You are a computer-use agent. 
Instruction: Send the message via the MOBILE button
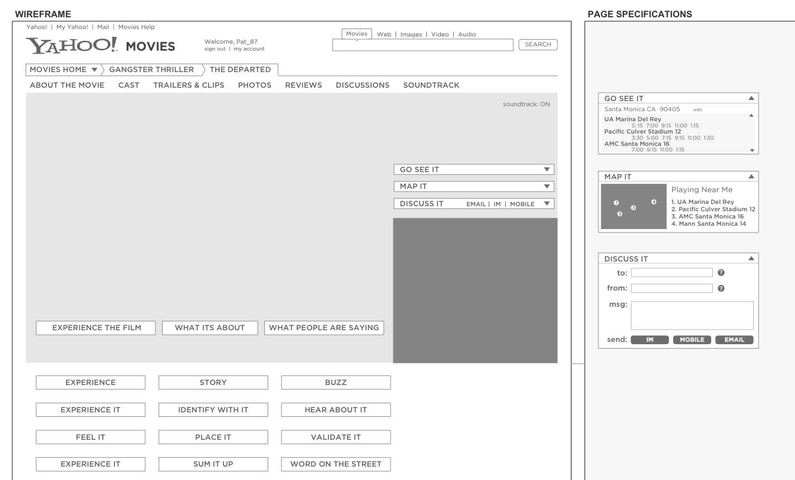pyautogui.click(x=692, y=340)
